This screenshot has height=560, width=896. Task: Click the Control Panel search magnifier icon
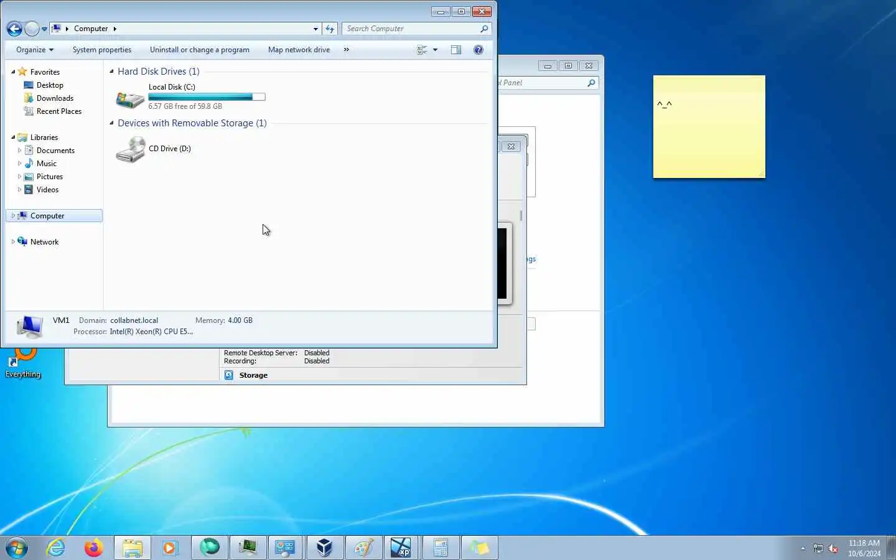pyautogui.click(x=591, y=83)
